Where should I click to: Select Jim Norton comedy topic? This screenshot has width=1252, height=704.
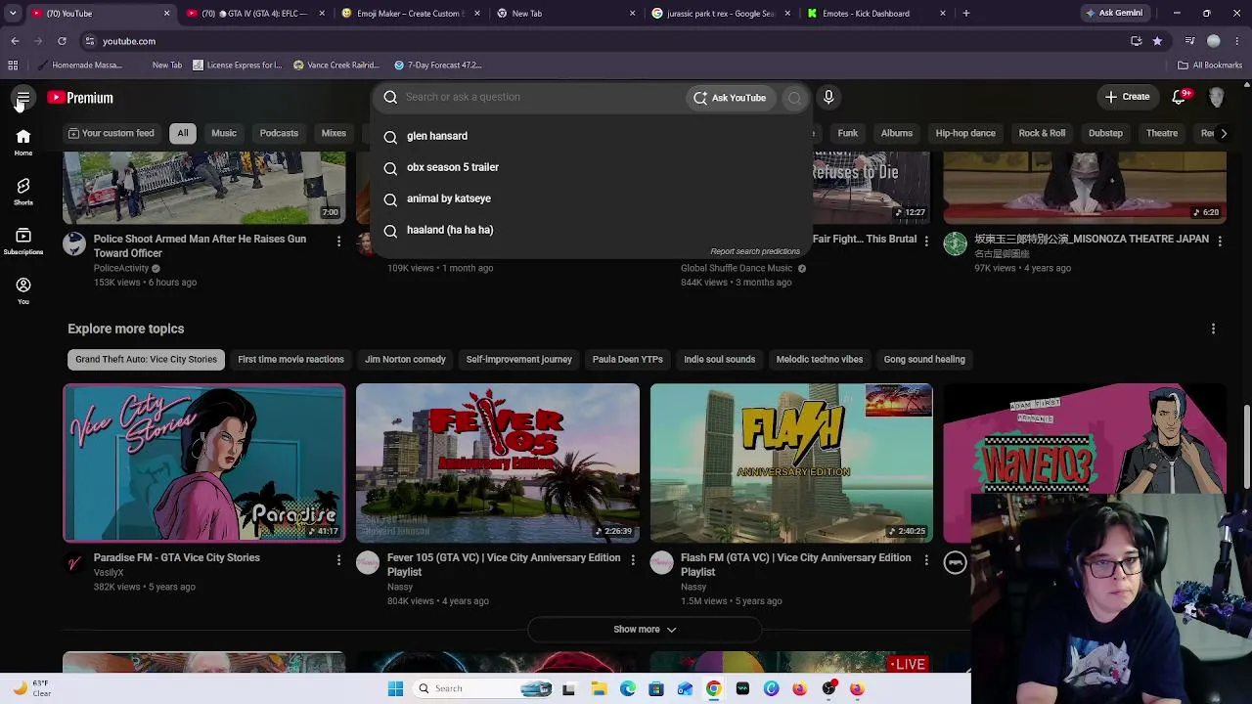pyautogui.click(x=405, y=359)
